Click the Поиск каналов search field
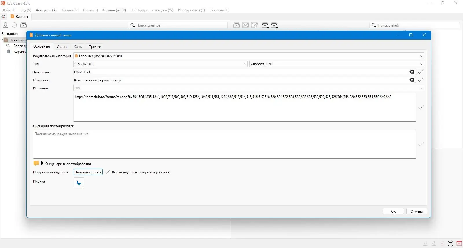Screen dimensions: 463x248 click(178, 25)
